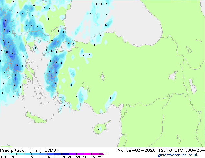
Task: Click the small lake in central Turkey
Action: tap(102, 76)
